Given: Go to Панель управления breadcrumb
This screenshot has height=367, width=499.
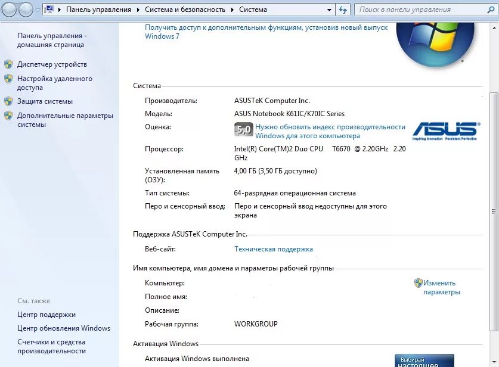Looking at the screenshot, I should tap(98, 10).
